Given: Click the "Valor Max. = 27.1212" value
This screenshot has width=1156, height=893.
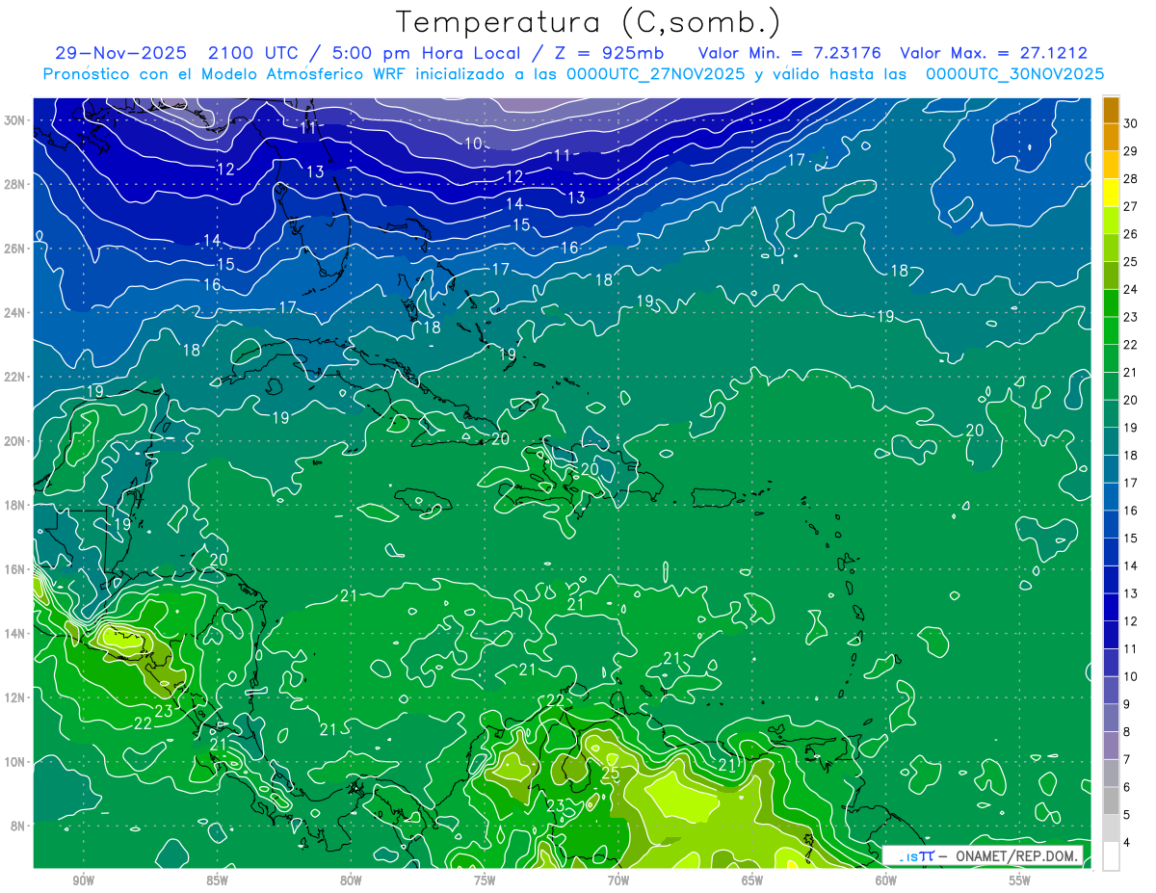Looking at the screenshot, I should [993, 53].
